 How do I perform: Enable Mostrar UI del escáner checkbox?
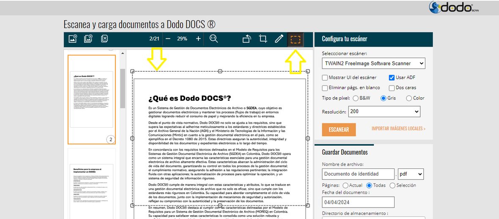325,77
